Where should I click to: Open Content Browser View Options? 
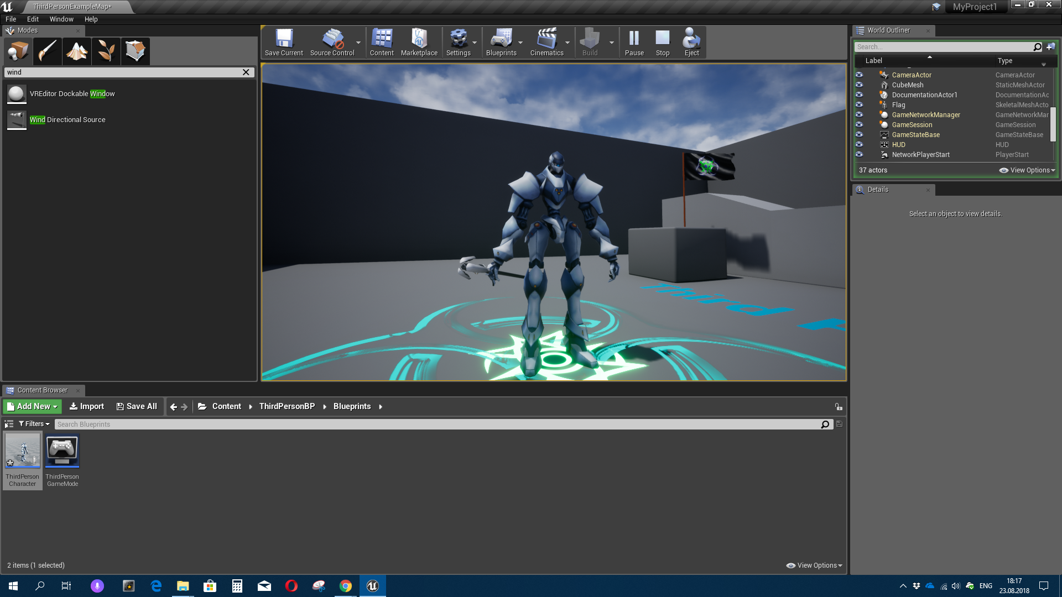814,565
